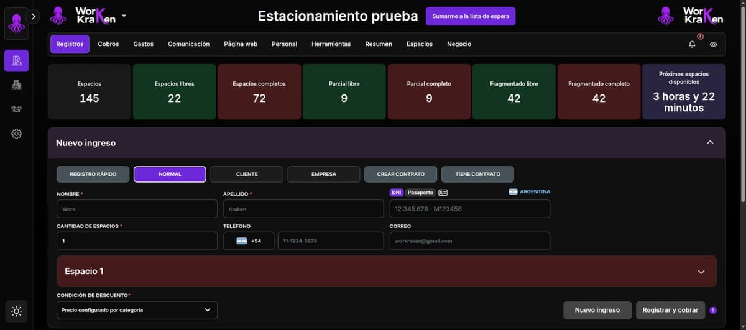
Task: Focus the Teléfono number field
Action: tap(331, 241)
